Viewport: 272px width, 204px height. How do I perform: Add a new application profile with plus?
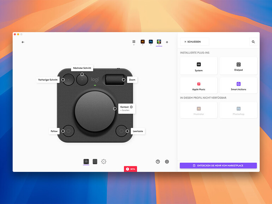click(x=167, y=42)
